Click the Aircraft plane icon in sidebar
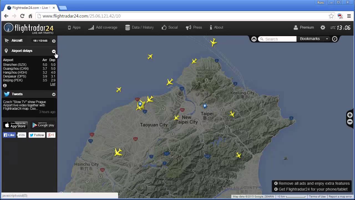This screenshot has width=355, height=200. [7, 41]
